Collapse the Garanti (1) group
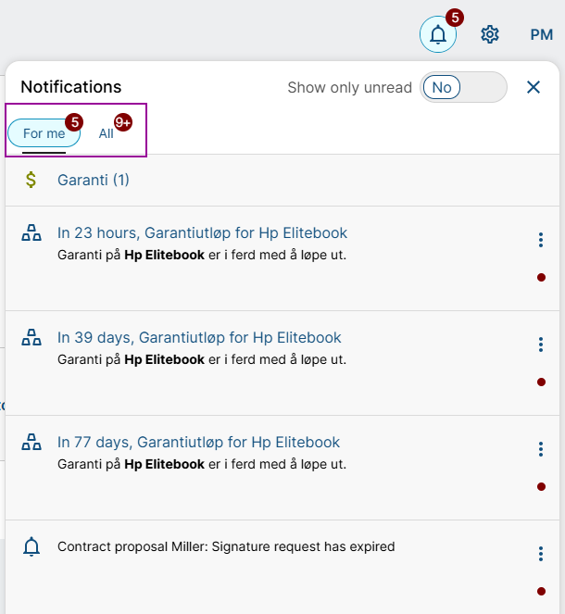This screenshot has width=565, height=614. 94,180
